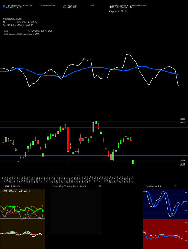Viewport: 188px width, 249px height.
Task: Click the large red candlestick on 29 Oct
Action: pyautogui.click(x=68, y=139)
